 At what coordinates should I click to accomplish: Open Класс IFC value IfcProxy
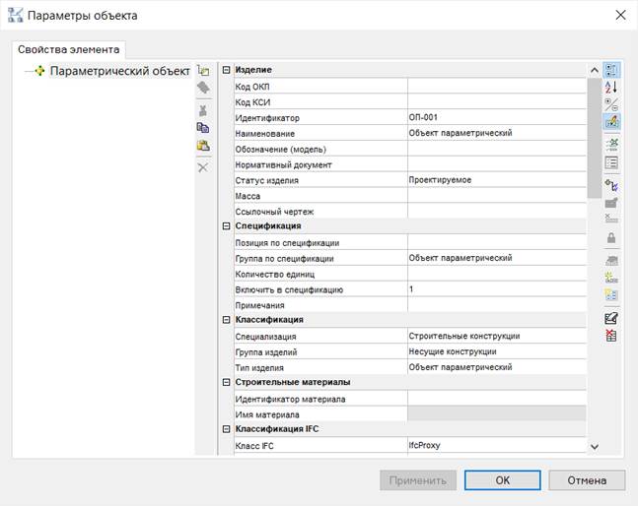click(x=497, y=446)
